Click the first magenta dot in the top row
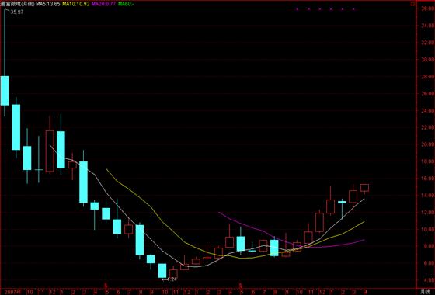Image resolution: width=435 pixels, height=295 pixels. 298,9
